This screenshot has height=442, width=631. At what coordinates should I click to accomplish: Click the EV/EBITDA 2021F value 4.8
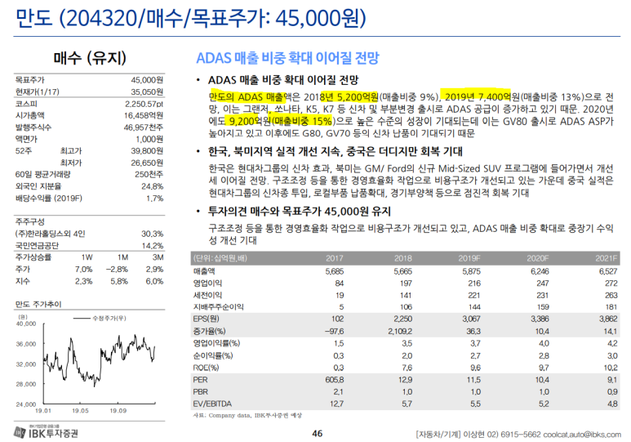612,404
